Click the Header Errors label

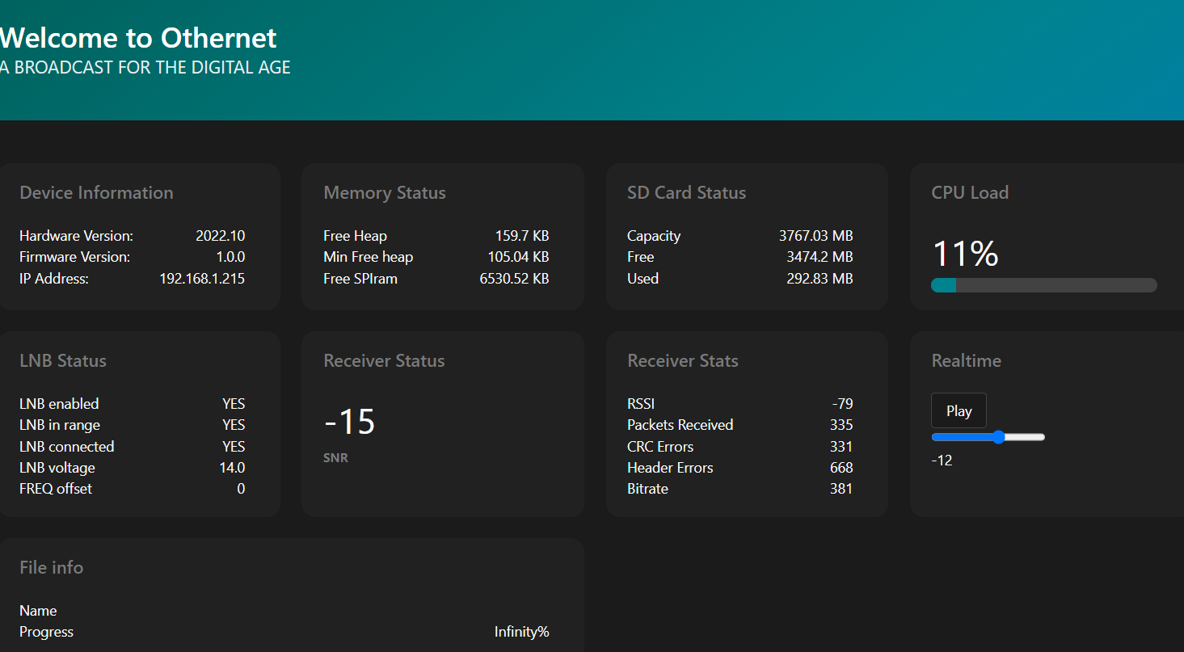[x=670, y=468]
